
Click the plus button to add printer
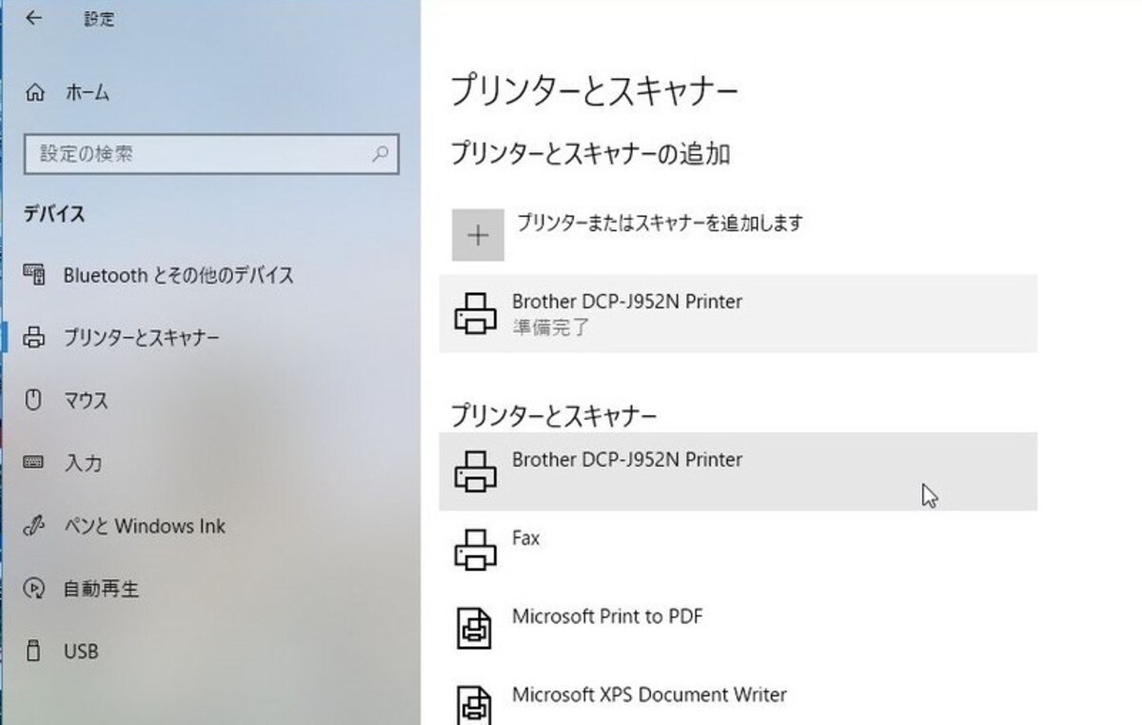478,235
